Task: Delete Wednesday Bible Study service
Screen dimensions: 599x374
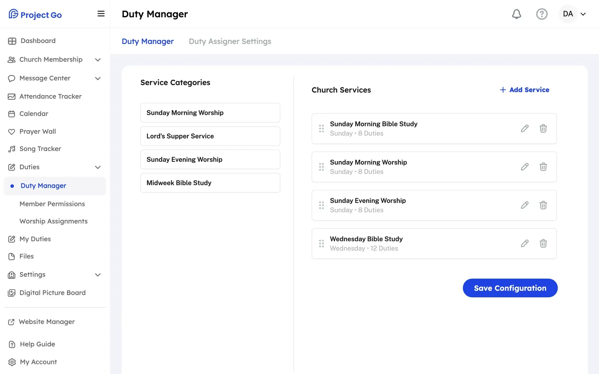Action: [543, 243]
